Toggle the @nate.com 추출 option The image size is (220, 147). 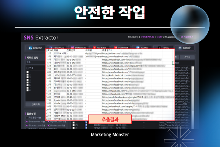[48, 125]
